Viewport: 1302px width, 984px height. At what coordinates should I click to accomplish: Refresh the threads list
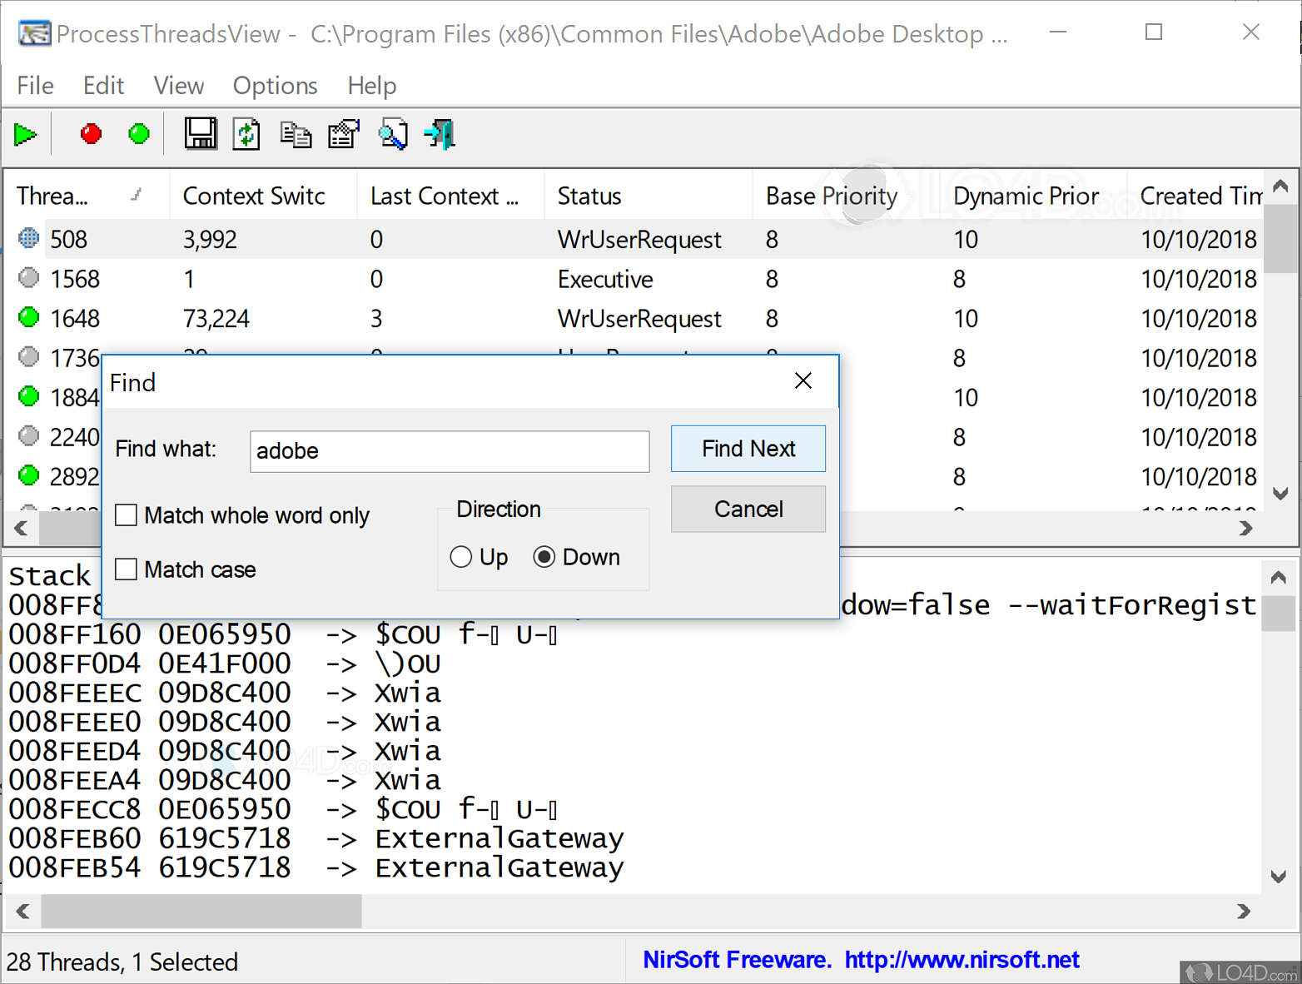point(246,133)
